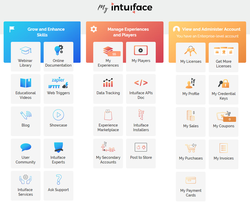250x205 pixels.
Task: Click the Intuiface Installers icon
Action: point(141,114)
